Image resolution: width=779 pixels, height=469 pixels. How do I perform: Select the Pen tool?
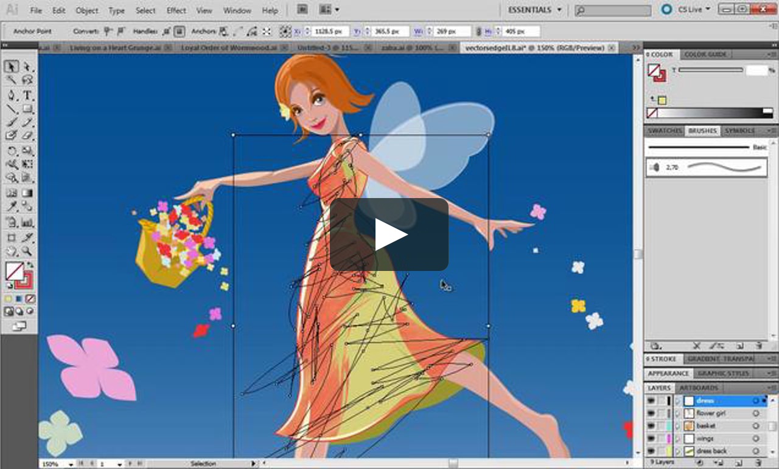[x=12, y=95]
